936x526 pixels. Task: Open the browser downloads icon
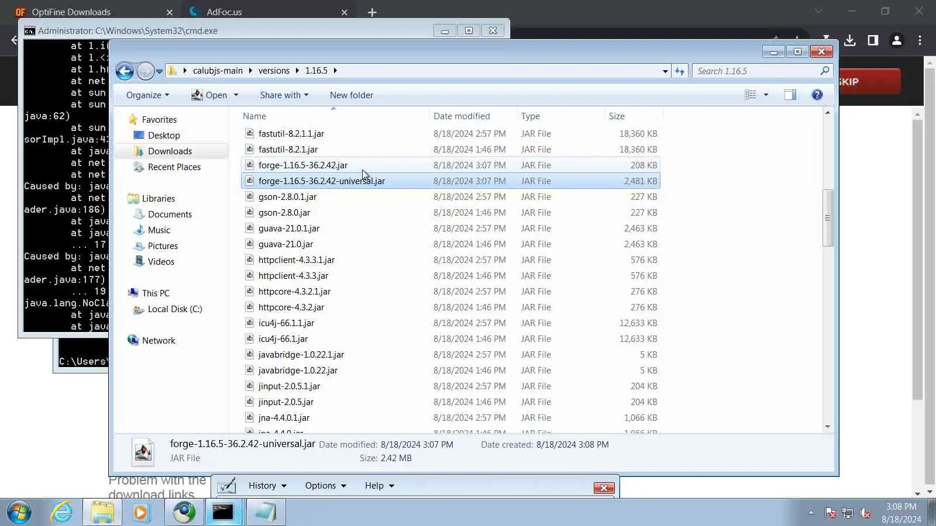coord(850,40)
